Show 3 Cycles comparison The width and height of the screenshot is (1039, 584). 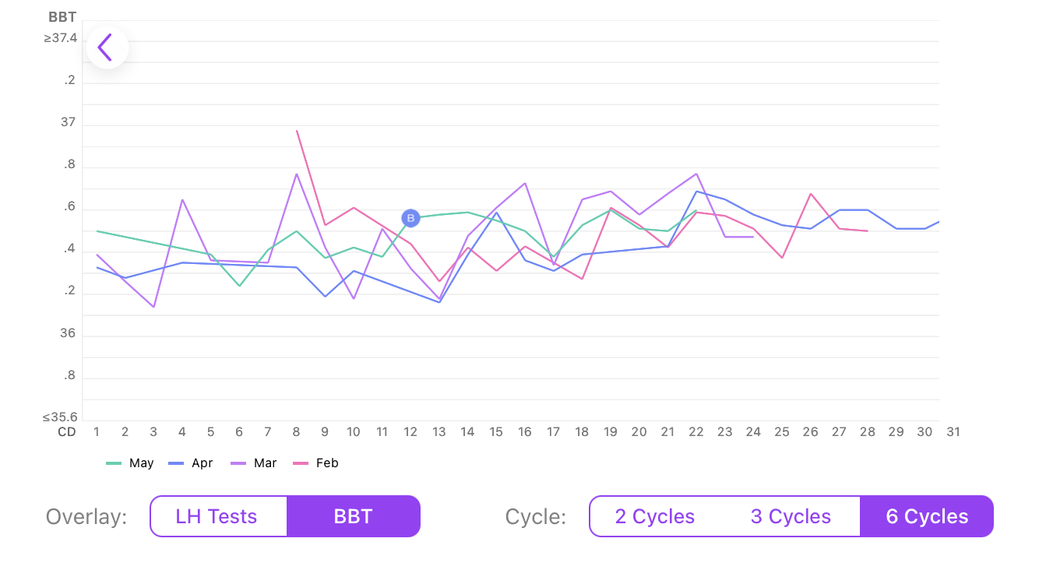tap(791, 516)
